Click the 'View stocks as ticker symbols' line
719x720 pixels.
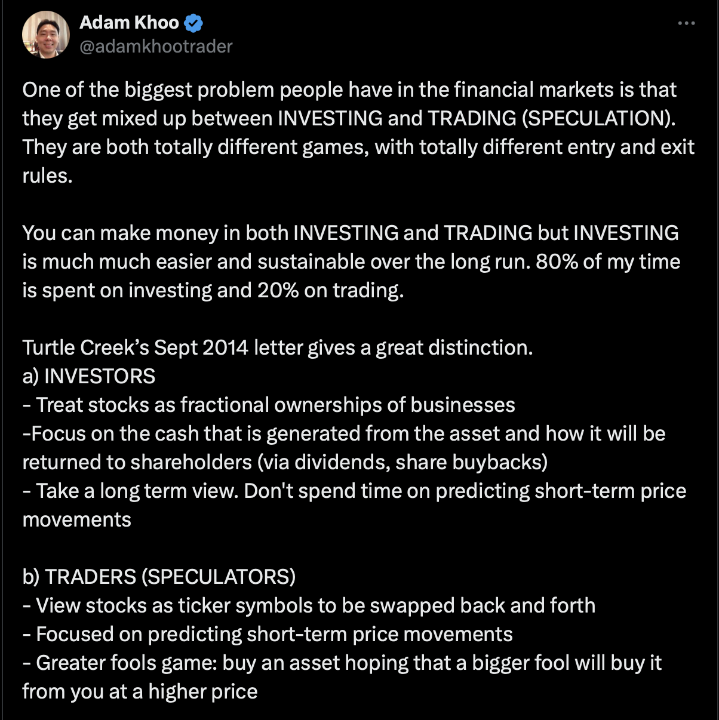(x=309, y=605)
